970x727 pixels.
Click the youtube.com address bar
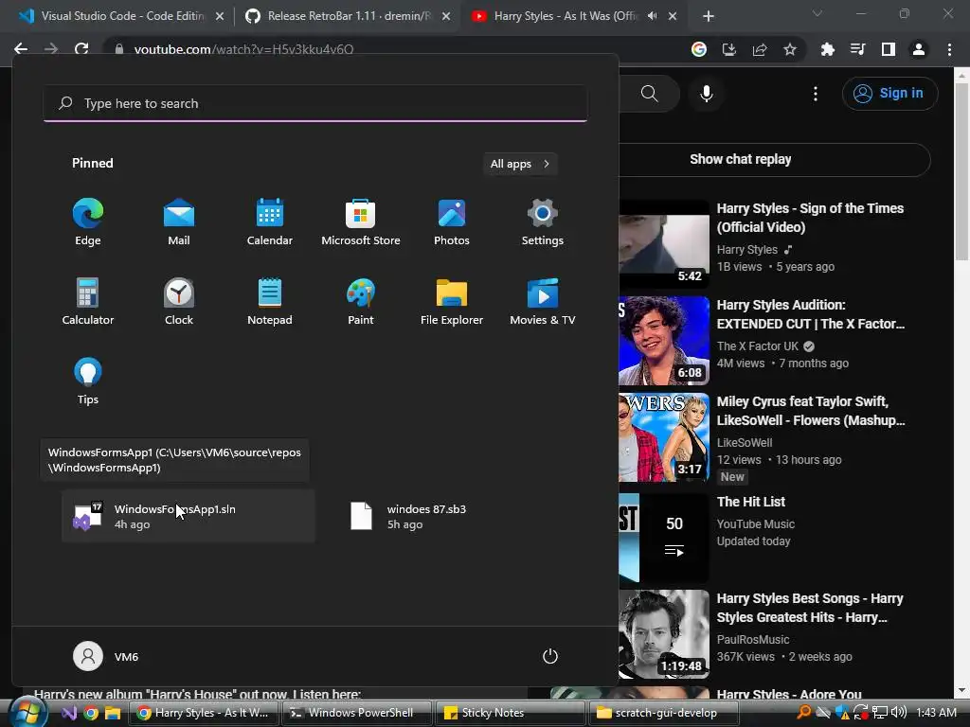pyautogui.click(x=396, y=49)
